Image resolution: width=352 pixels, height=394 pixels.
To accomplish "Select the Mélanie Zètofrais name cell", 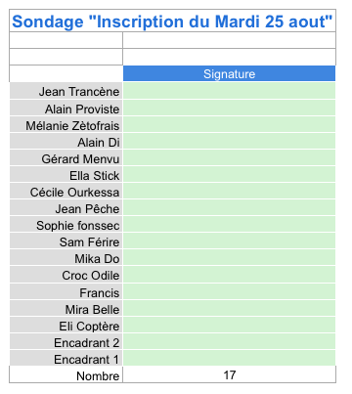I will click(x=66, y=125).
